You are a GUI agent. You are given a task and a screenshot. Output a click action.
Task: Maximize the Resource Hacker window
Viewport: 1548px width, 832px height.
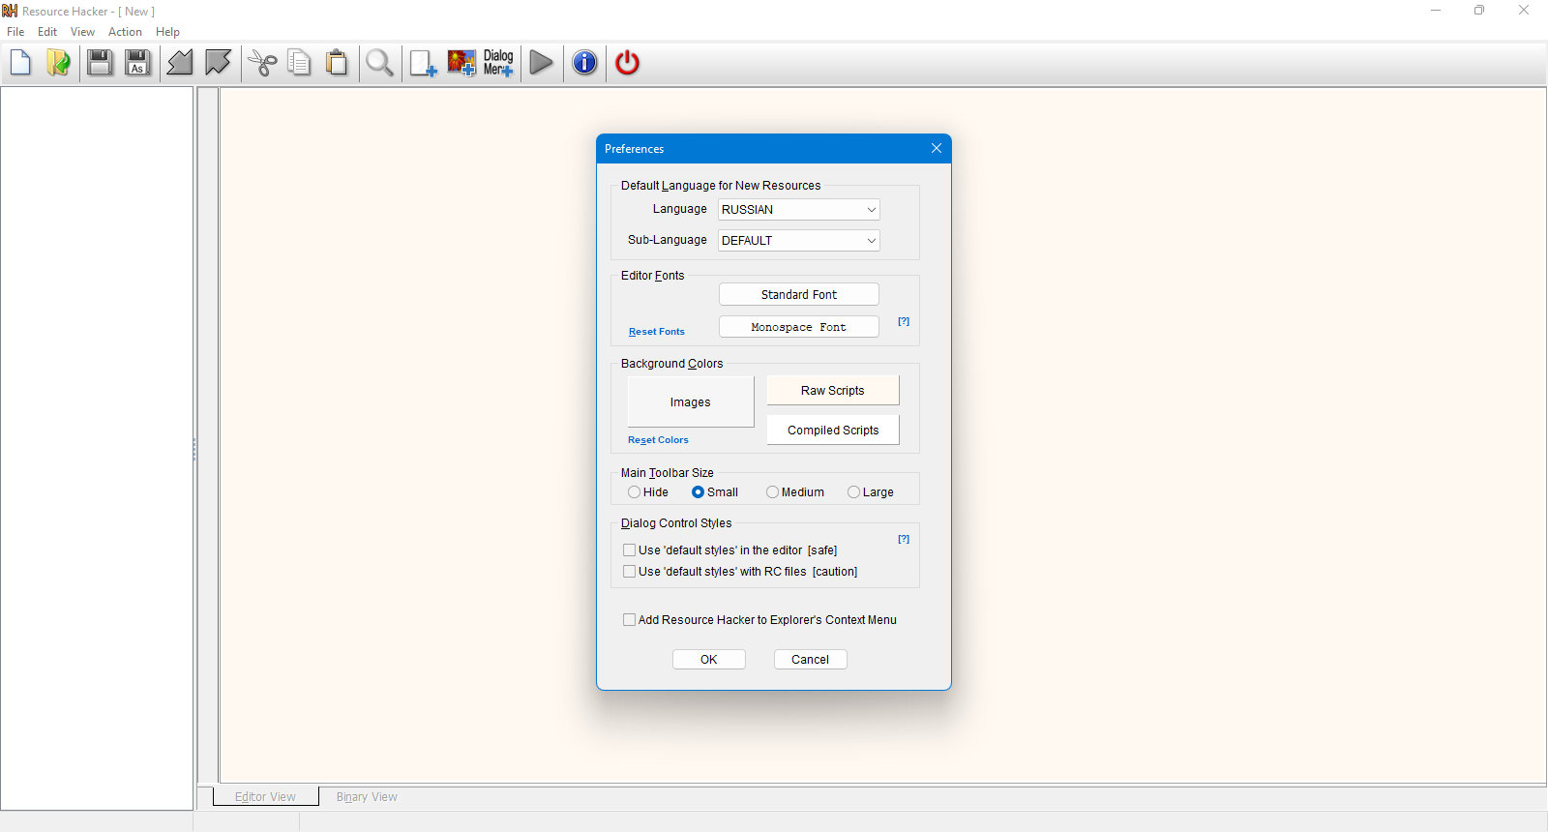pos(1479,11)
